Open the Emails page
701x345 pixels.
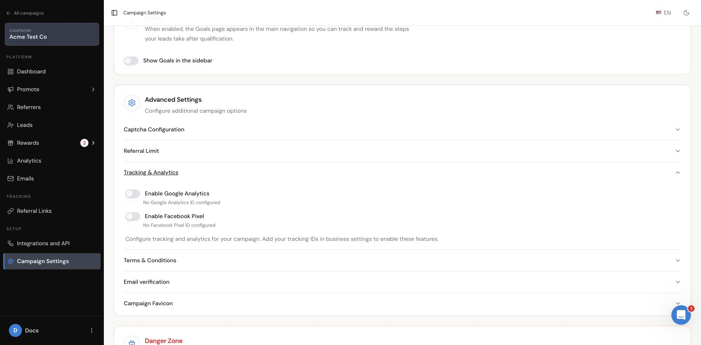point(52,179)
